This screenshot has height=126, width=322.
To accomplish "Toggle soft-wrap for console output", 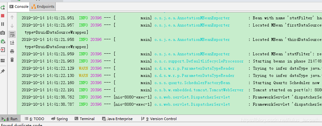I will [x=12, y=34].
